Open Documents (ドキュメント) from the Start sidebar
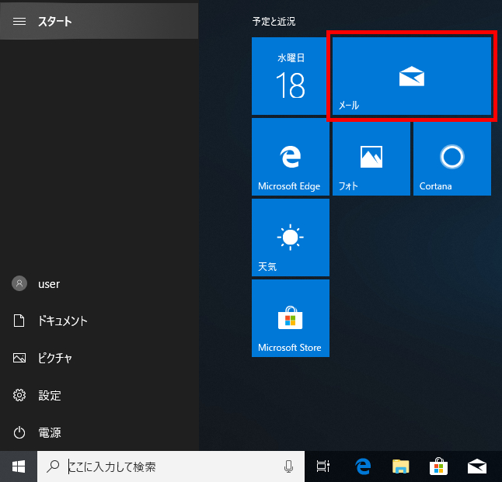Image resolution: width=502 pixels, height=482 pixels. pyautogui.click(x=99, y=321)
